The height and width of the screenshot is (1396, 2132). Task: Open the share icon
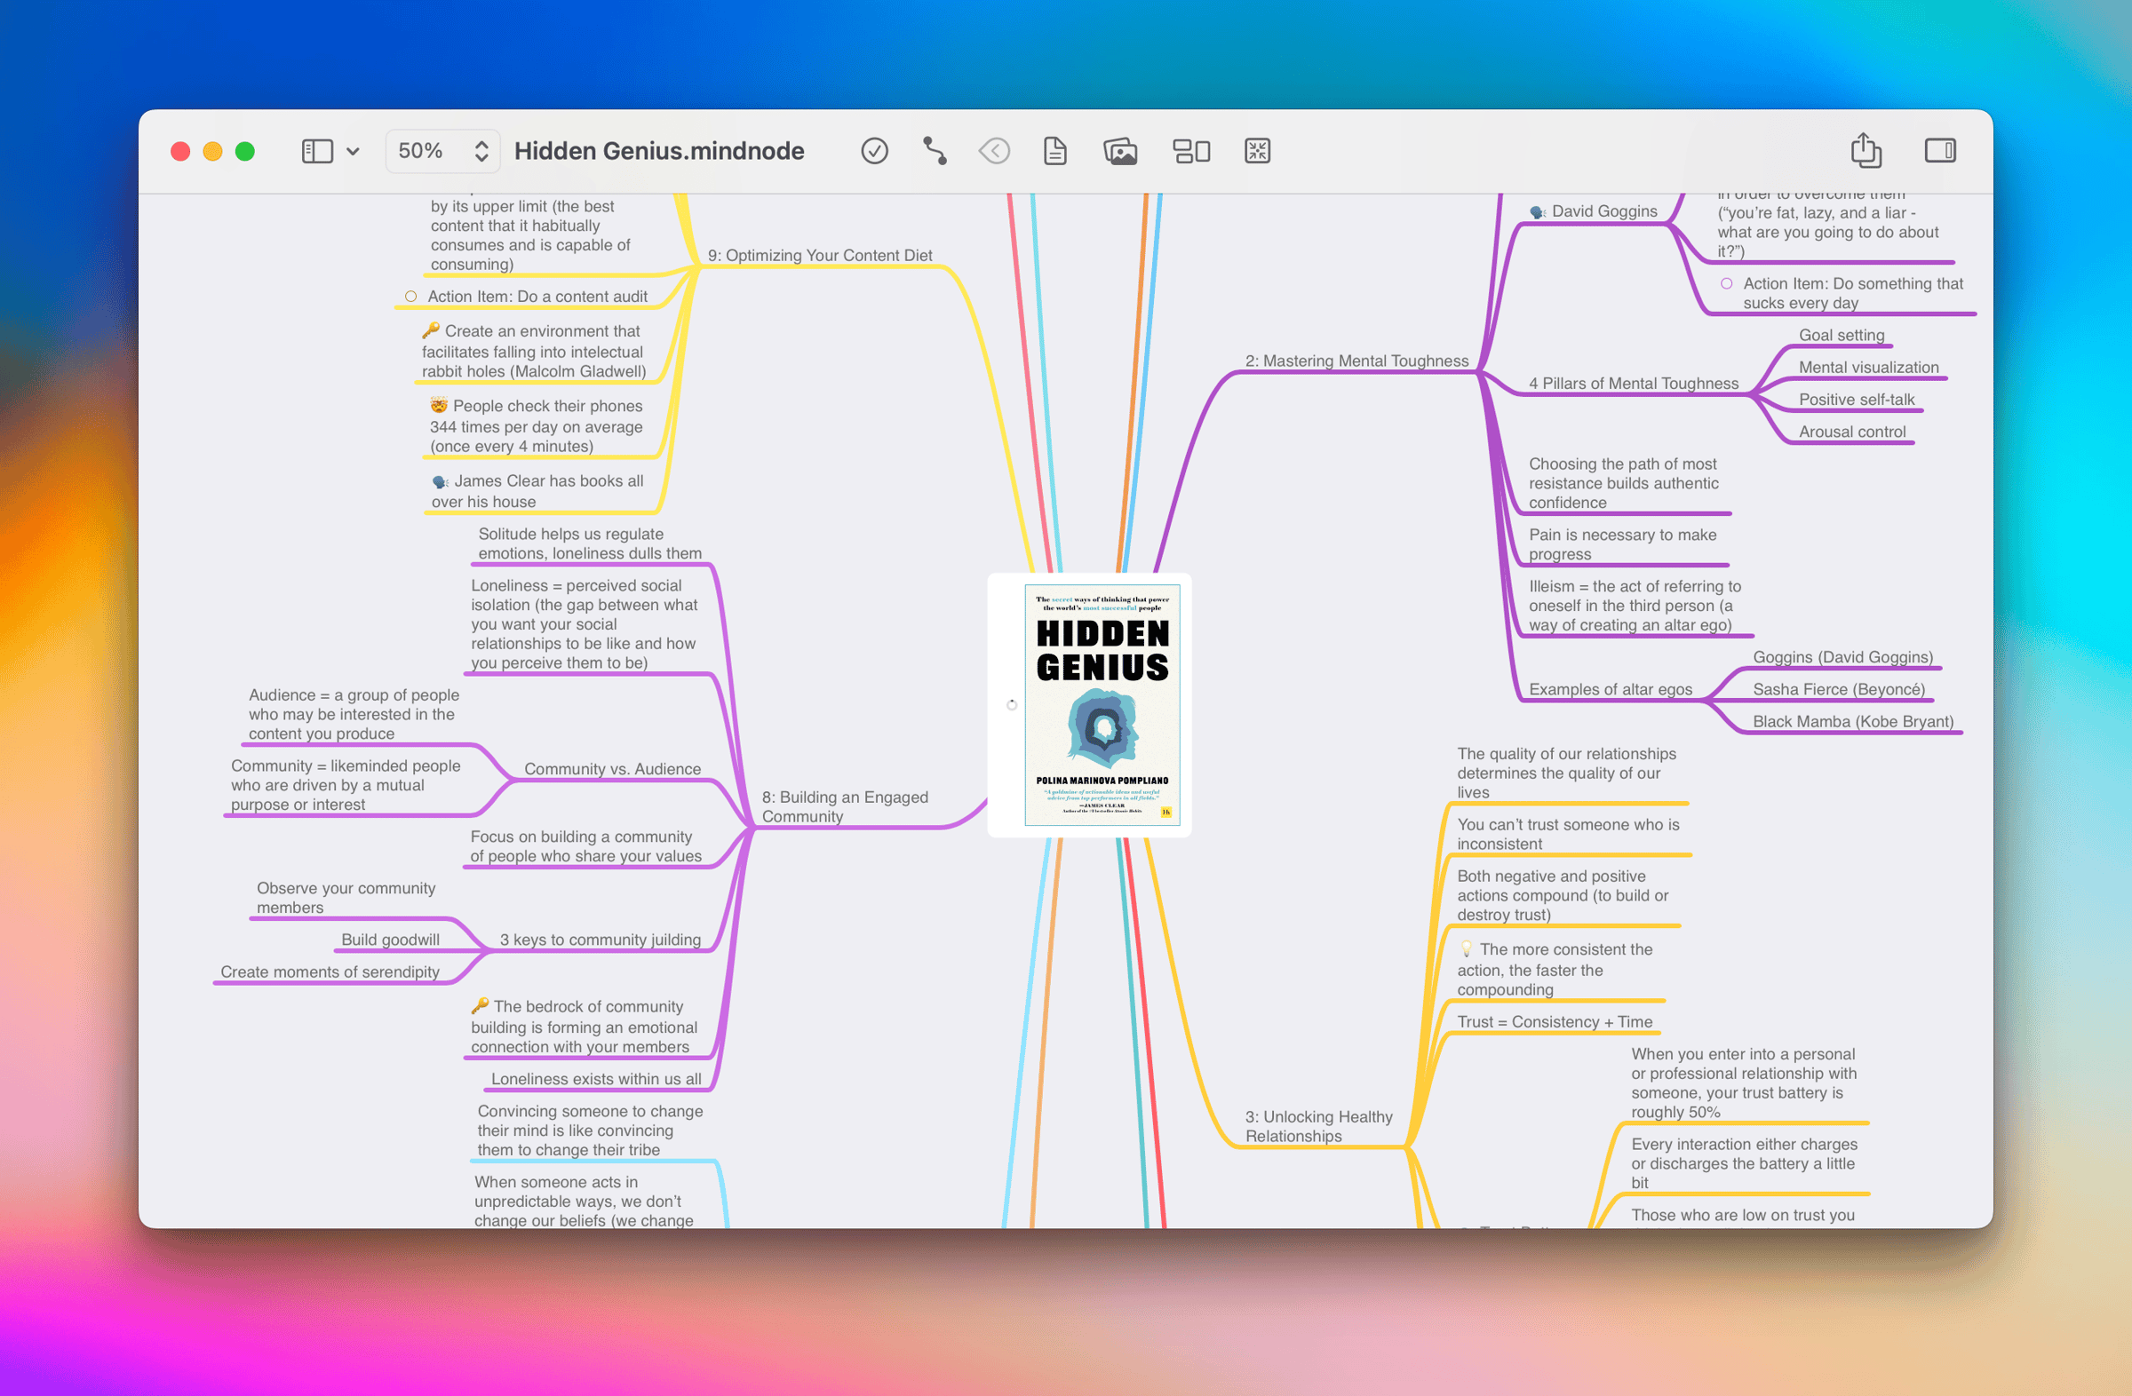1866,149
